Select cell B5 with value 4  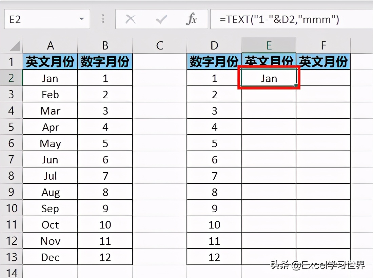click(105, 127)
